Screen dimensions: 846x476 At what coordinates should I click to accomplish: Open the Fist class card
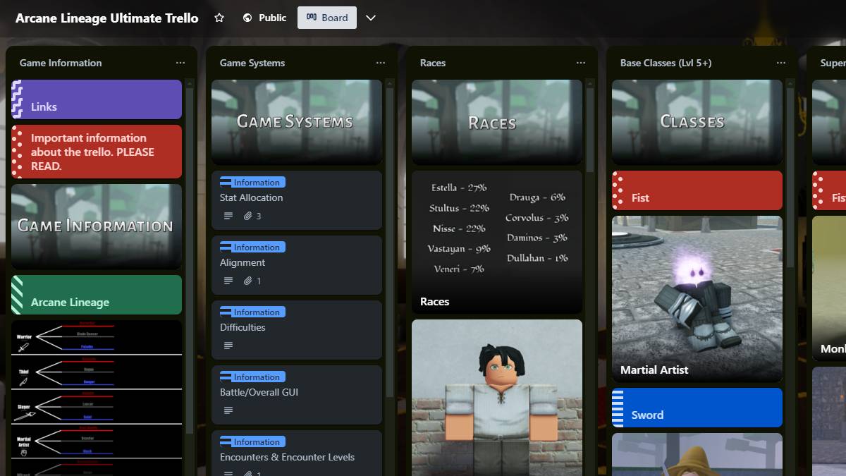pos(697,190)
